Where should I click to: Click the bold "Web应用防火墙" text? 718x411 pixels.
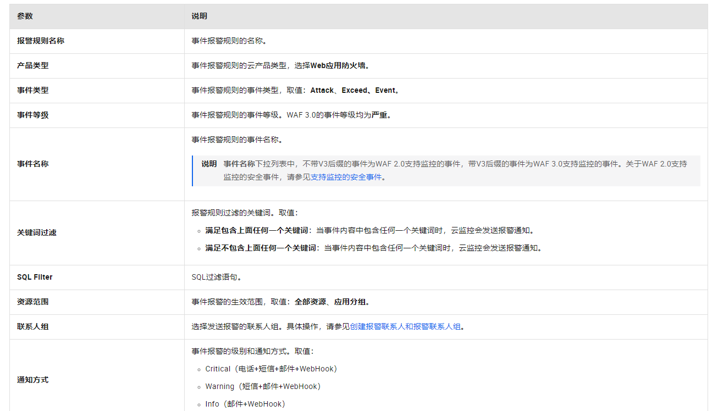point(338,66)
